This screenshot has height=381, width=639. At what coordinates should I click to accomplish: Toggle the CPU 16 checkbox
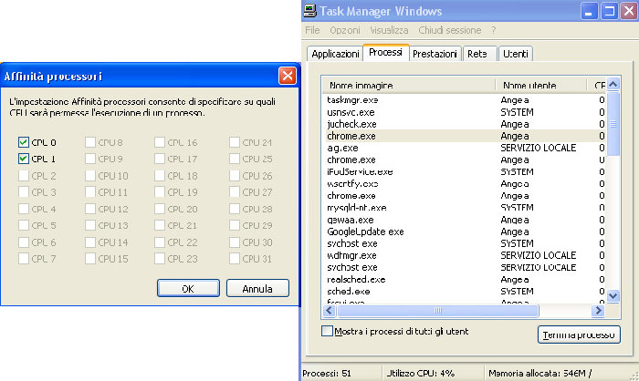160,142
